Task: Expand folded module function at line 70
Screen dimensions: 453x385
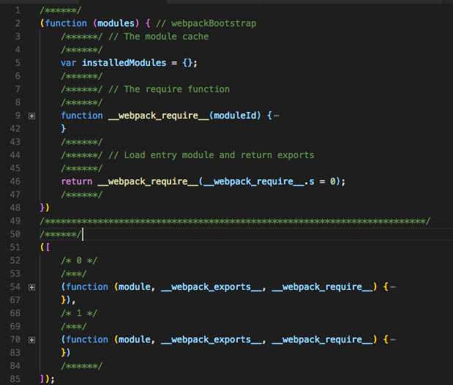Action: click(31, 340)
